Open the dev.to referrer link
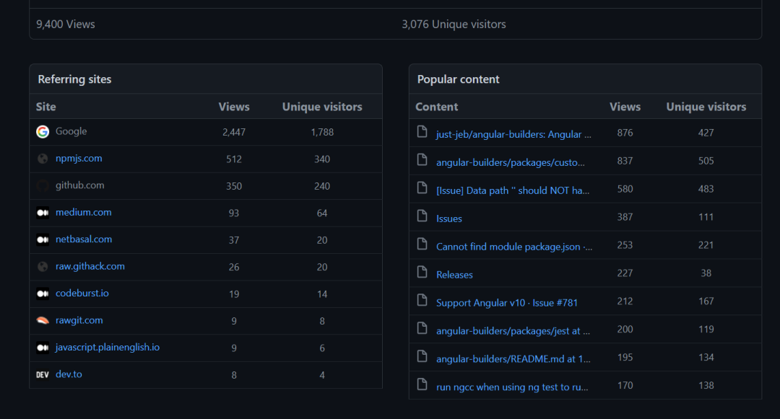The height and width of the screenshot is (419, 780). tap(69, 374)
